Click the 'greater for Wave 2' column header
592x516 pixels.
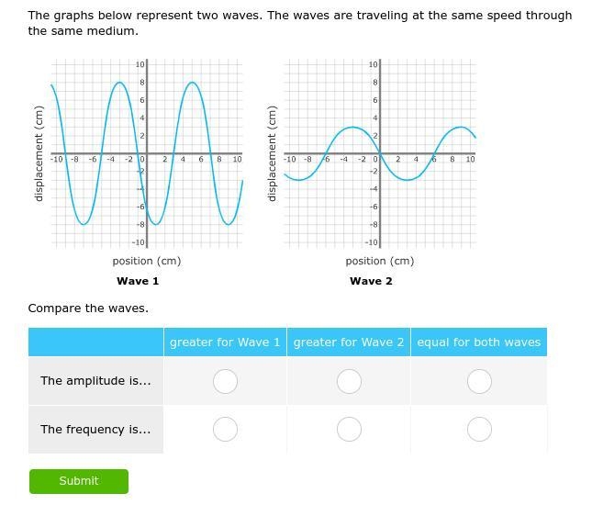click(349, 342)
